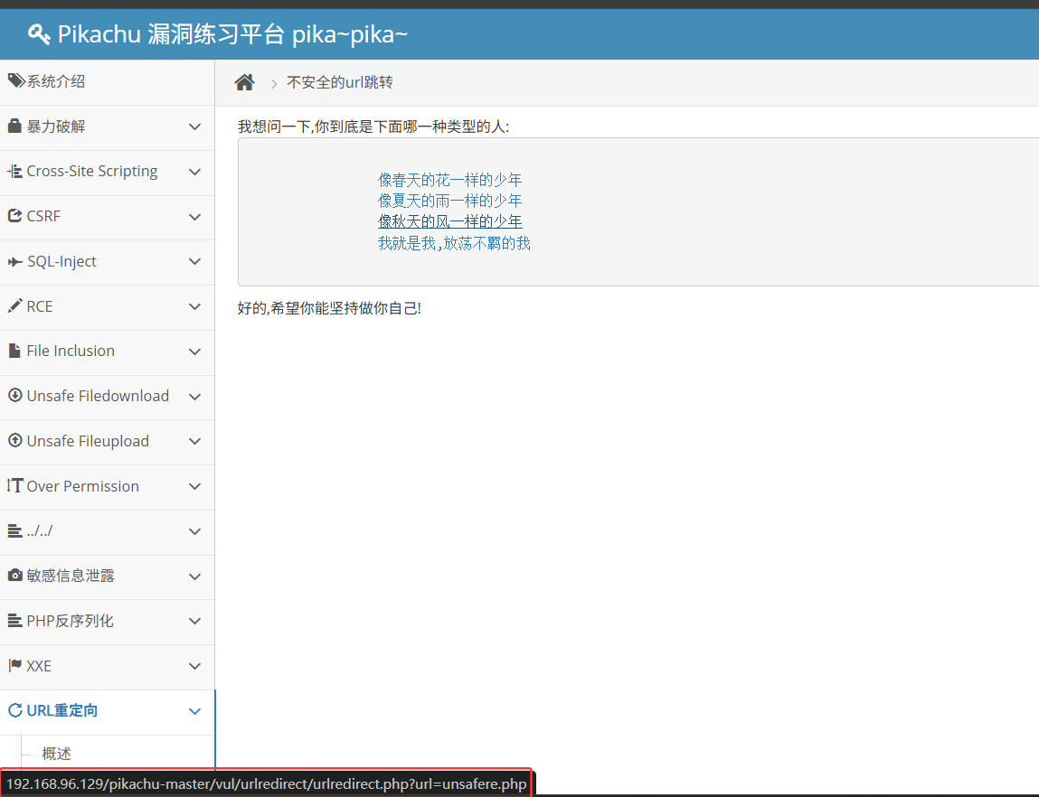The image size is (1039, 797).
Task: Expand the CSRF chevron
Action: pyautogui.click(x=194, y=217)
